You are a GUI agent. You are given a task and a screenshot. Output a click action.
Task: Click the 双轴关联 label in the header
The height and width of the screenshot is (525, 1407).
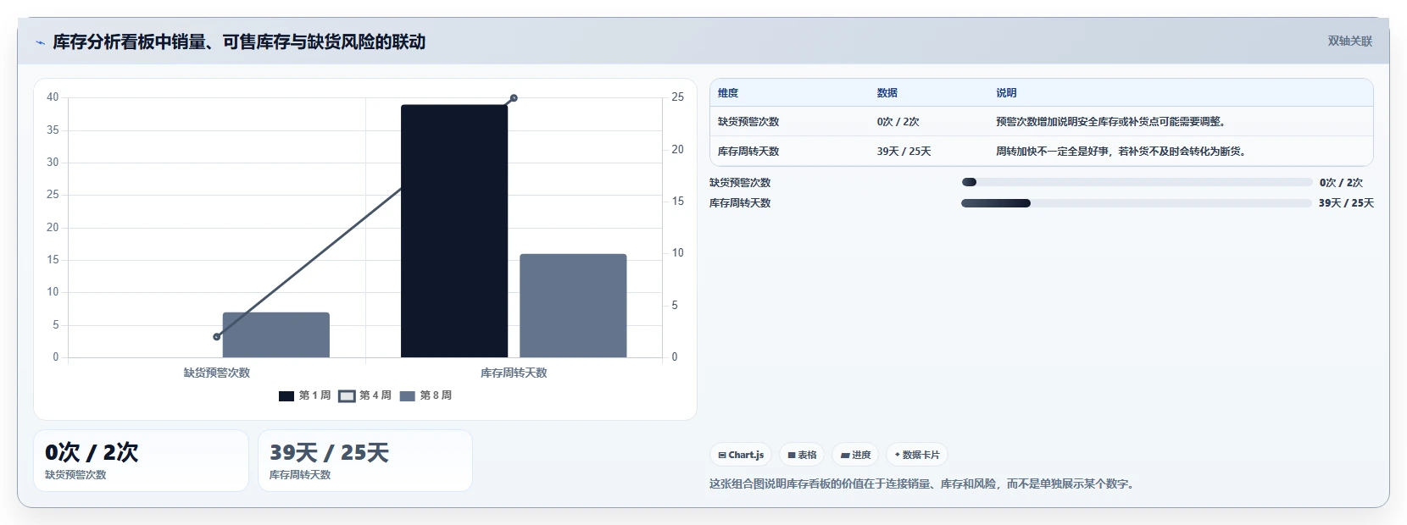[x=1349, y=41]
